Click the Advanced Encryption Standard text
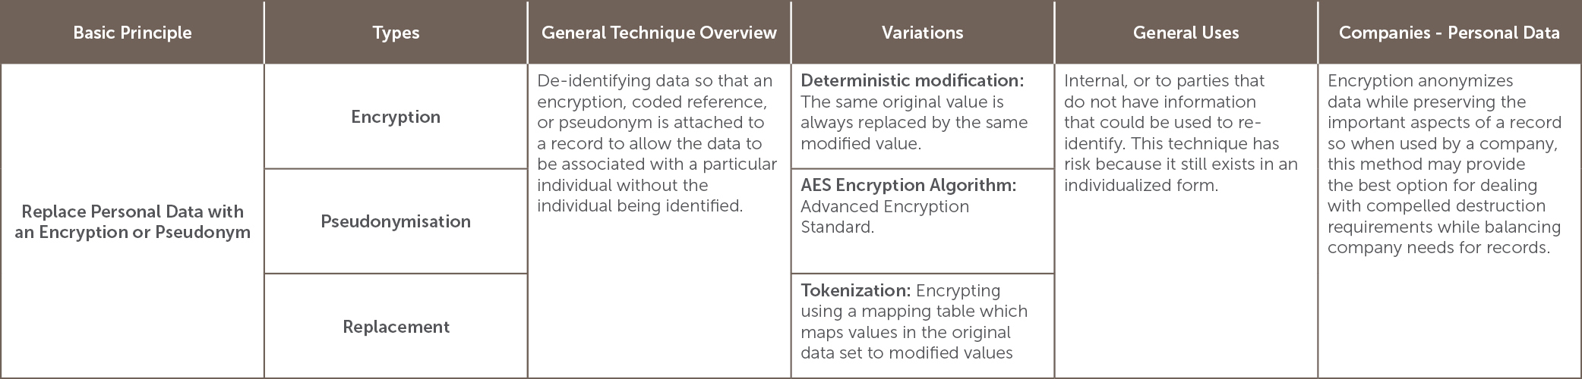1582x379 pixels. coord(885,217)
